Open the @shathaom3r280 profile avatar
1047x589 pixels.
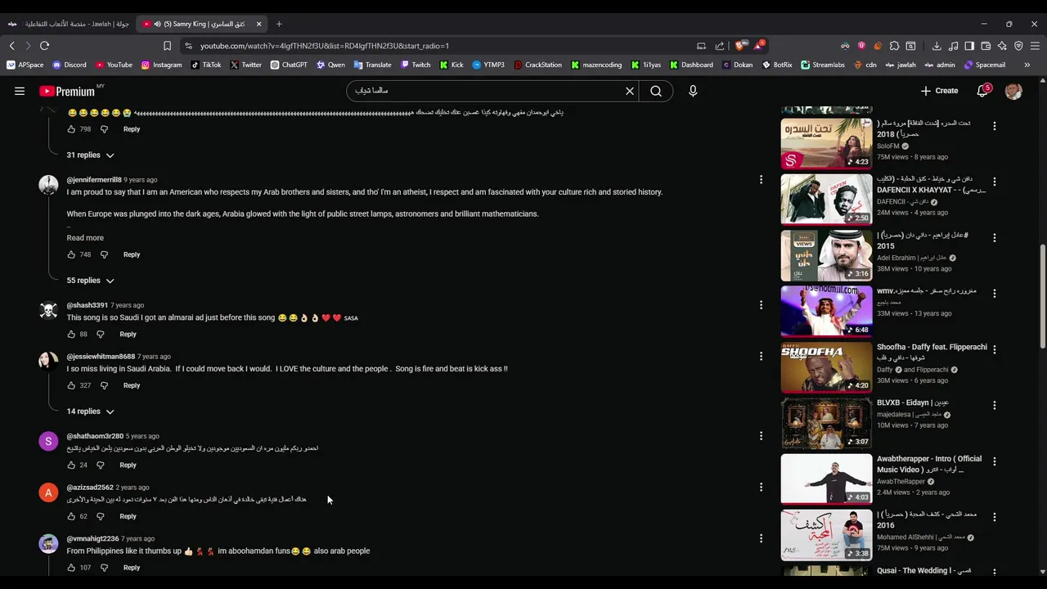[48, 442]
